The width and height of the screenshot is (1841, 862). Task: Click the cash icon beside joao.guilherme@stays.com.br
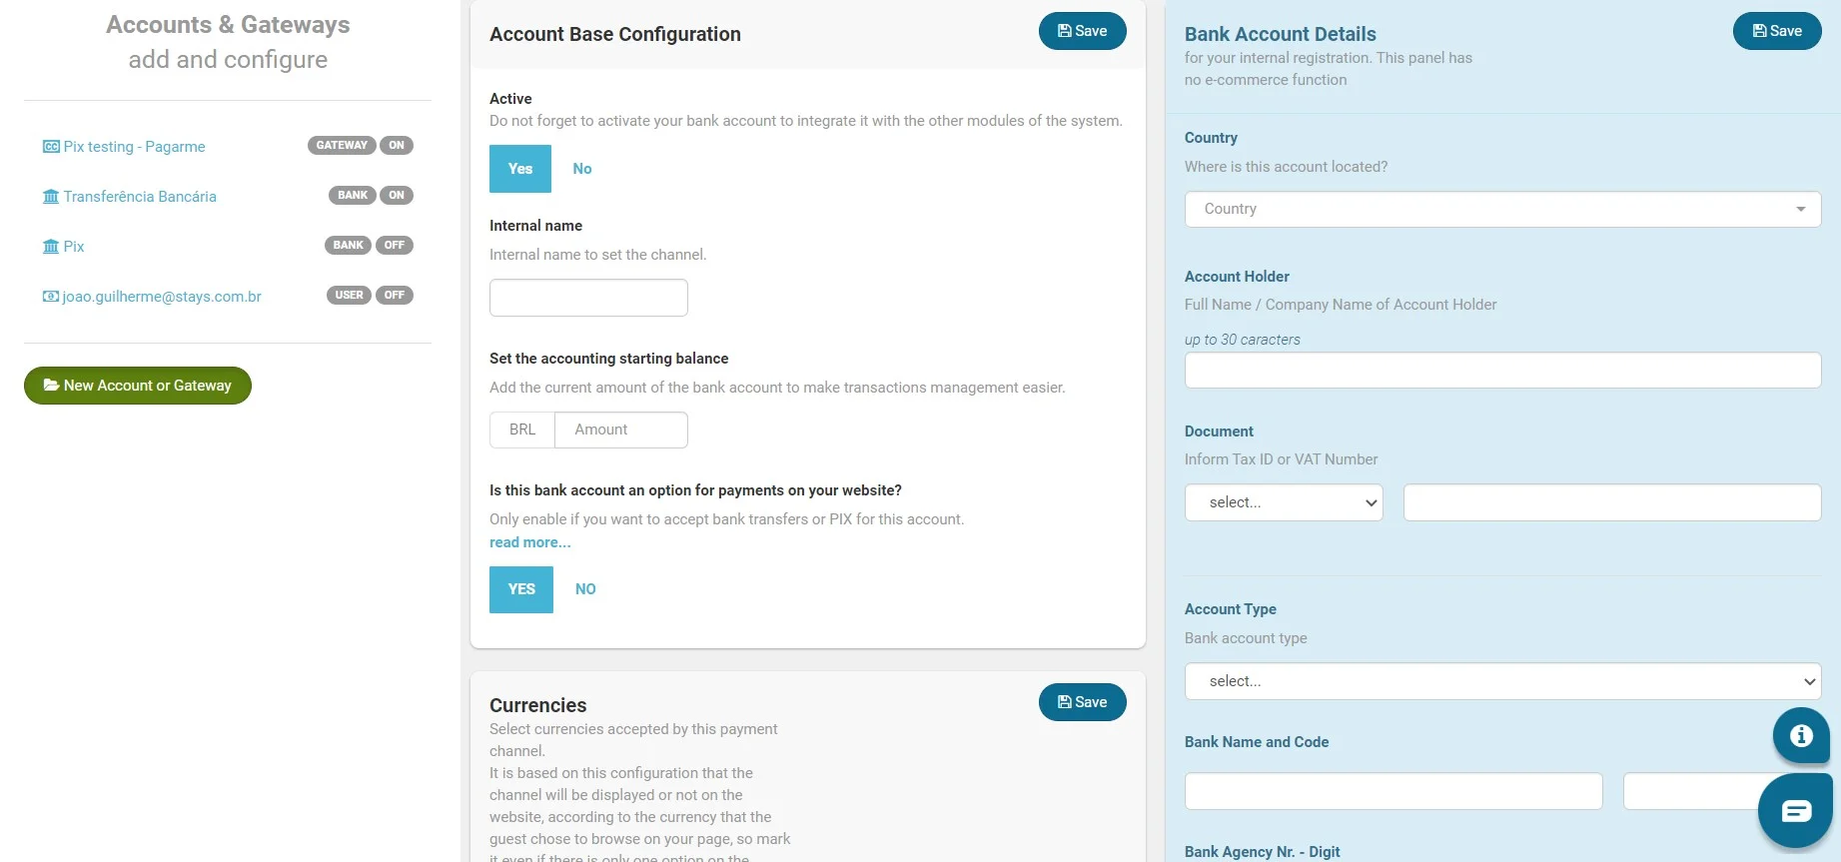(50, 297)
